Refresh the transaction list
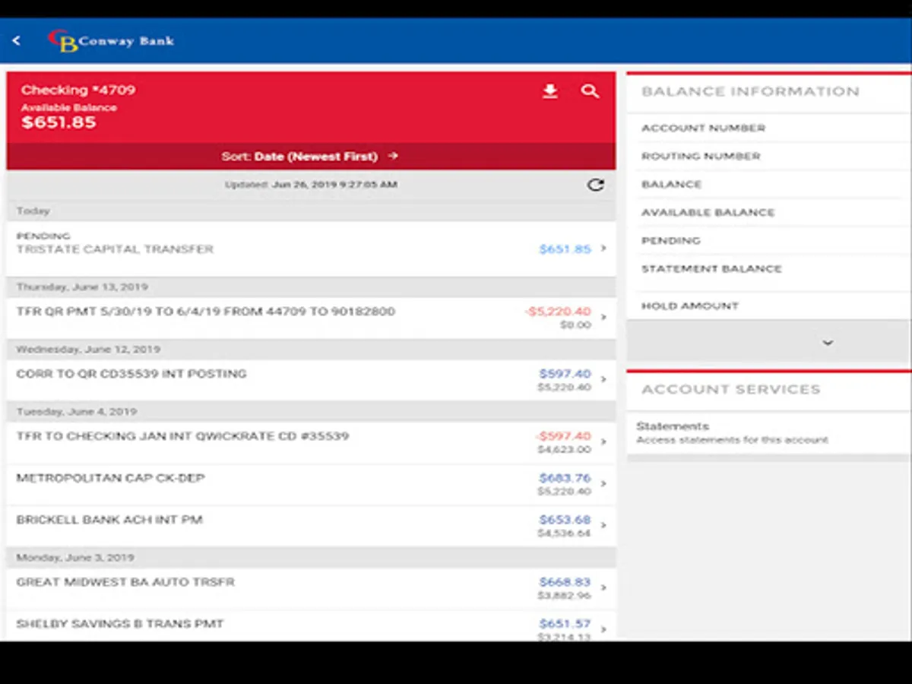This screenshot has width=912, height=684. [x=596, y=185]
